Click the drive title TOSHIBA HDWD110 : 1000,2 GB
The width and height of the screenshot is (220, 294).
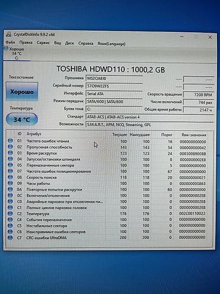point(111,69)
